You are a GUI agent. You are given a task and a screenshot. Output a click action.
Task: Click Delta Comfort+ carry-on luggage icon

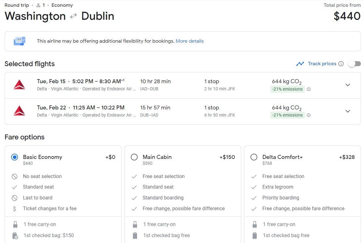click(255, 224)
